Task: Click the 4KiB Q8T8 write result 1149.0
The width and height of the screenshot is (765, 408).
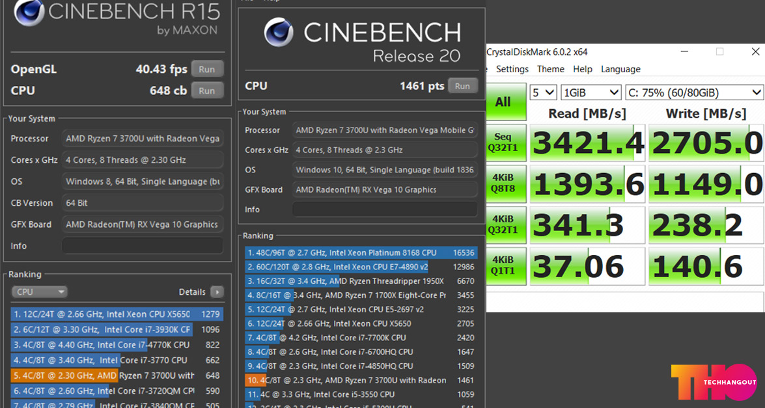Action: pyautogui.click(x=706, y=184)
